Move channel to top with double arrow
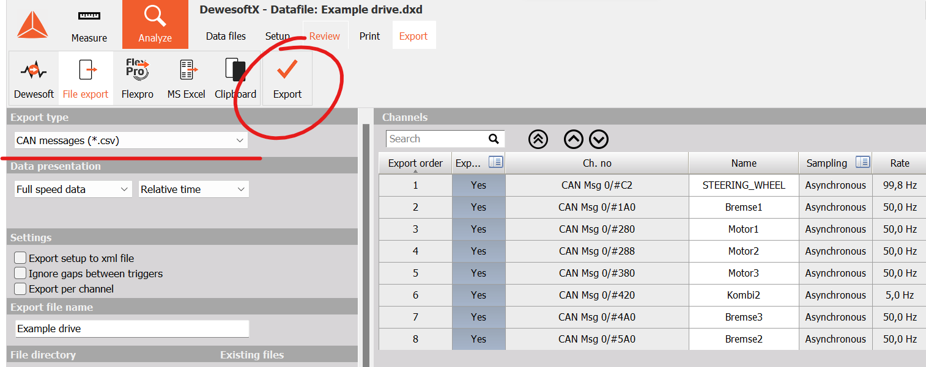The height and width of the screenshot is (367, 926). point(538,140)
